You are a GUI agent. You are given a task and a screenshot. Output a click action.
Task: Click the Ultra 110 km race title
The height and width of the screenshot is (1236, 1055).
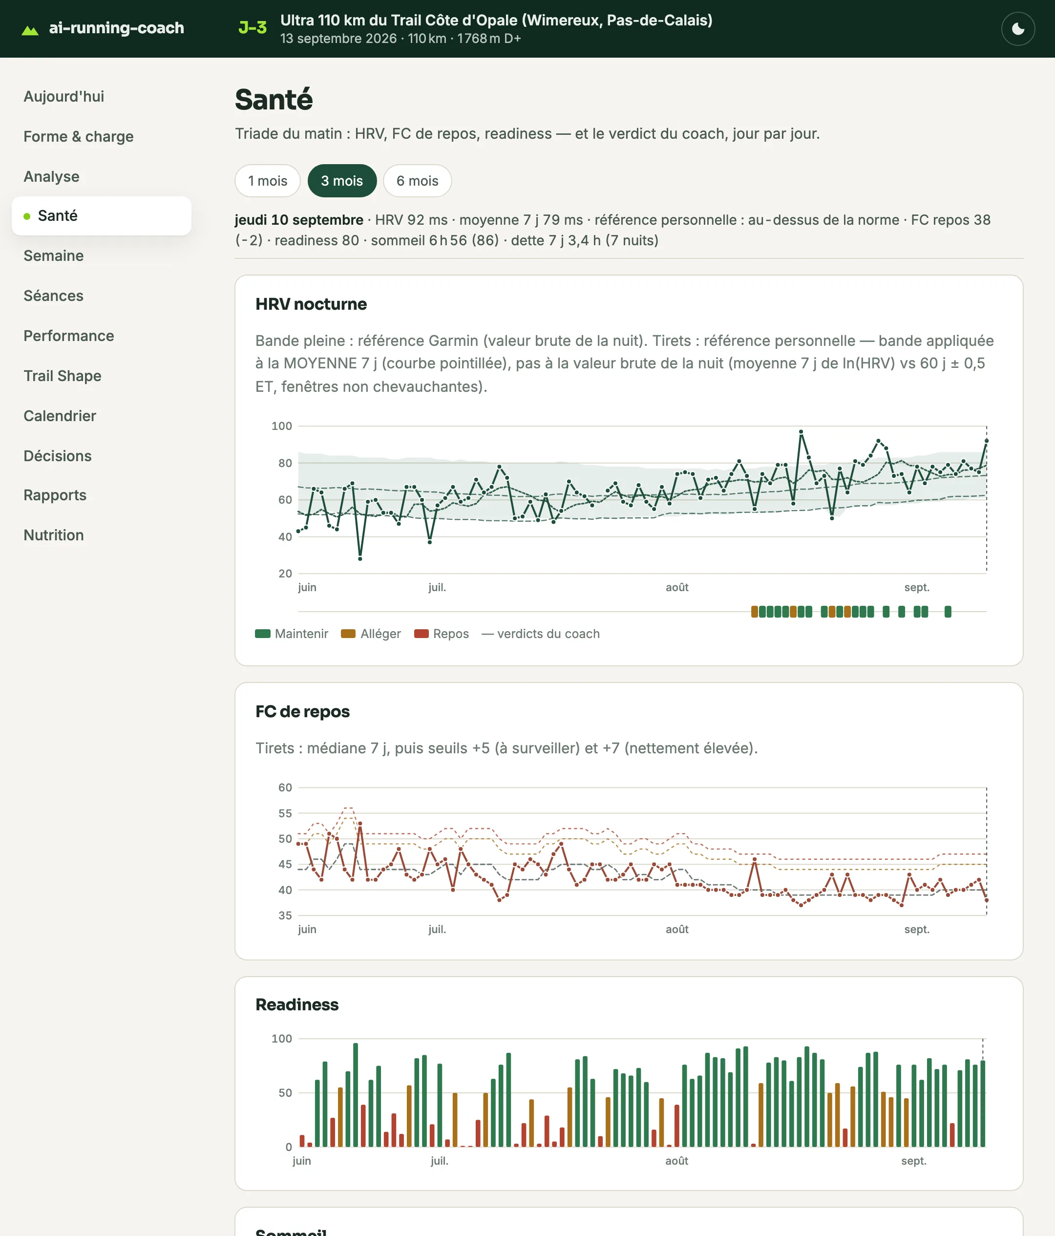(496, 21)
